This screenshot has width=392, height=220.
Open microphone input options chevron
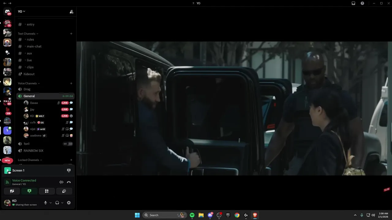pyautogui.click(x=51, y=203)
